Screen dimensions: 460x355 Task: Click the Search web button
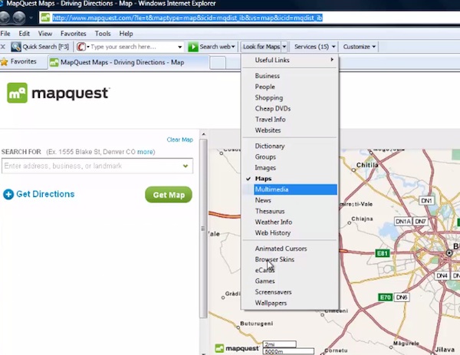pyautogui.click(x=212, y=47)
